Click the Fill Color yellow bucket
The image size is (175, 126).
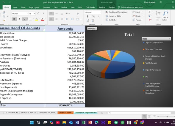click(x=36, y=19)
